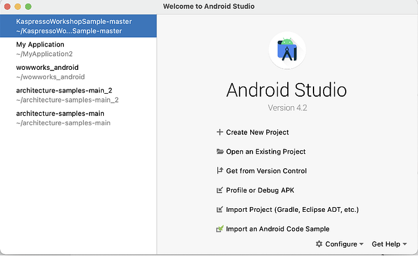
Task: Click the arrow icon beside Profile or Debug APK
Action: [220, 190]
